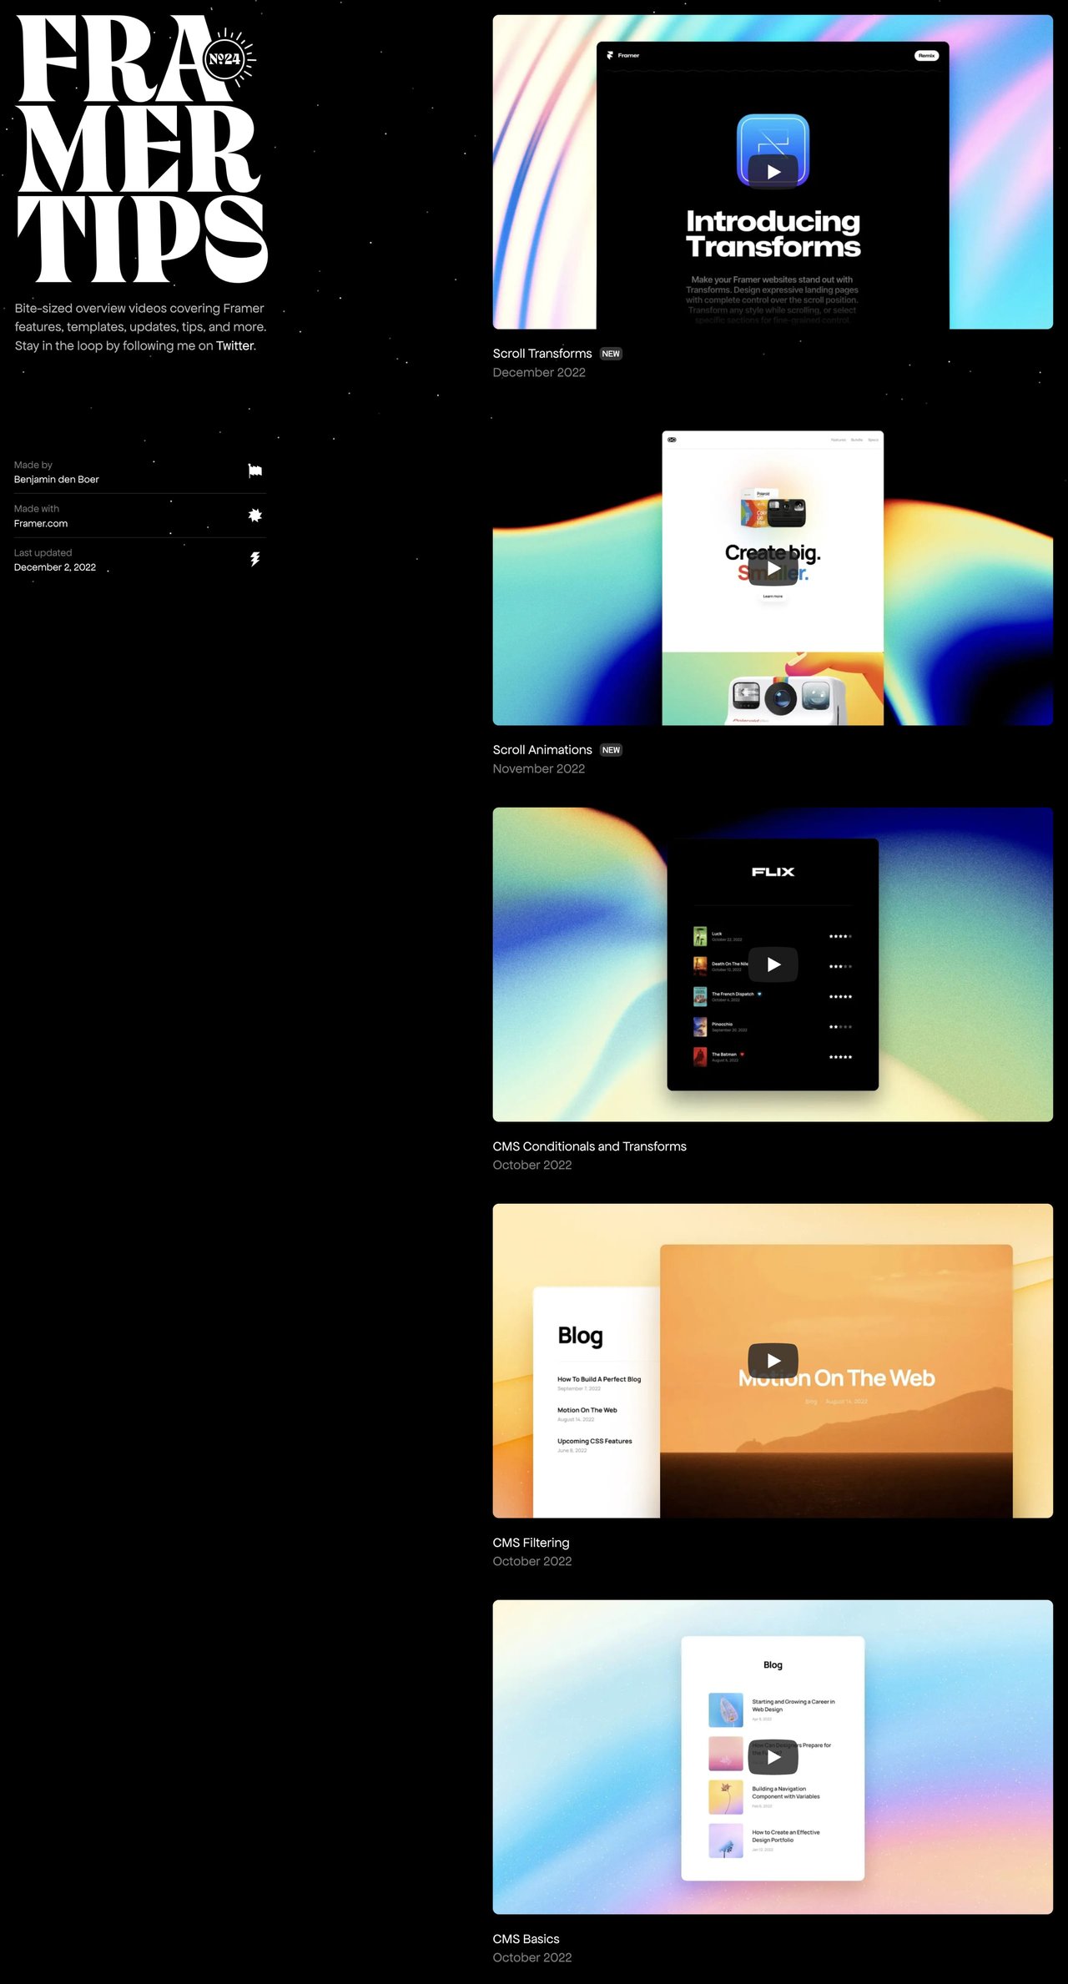Click the lightning bolt icon beside Last updated
The image size is (1068, 1984).
[x=255, y=559]
